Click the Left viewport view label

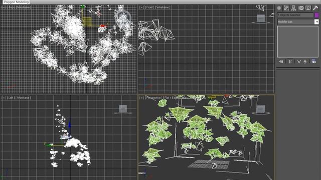[x=11, y=98]
